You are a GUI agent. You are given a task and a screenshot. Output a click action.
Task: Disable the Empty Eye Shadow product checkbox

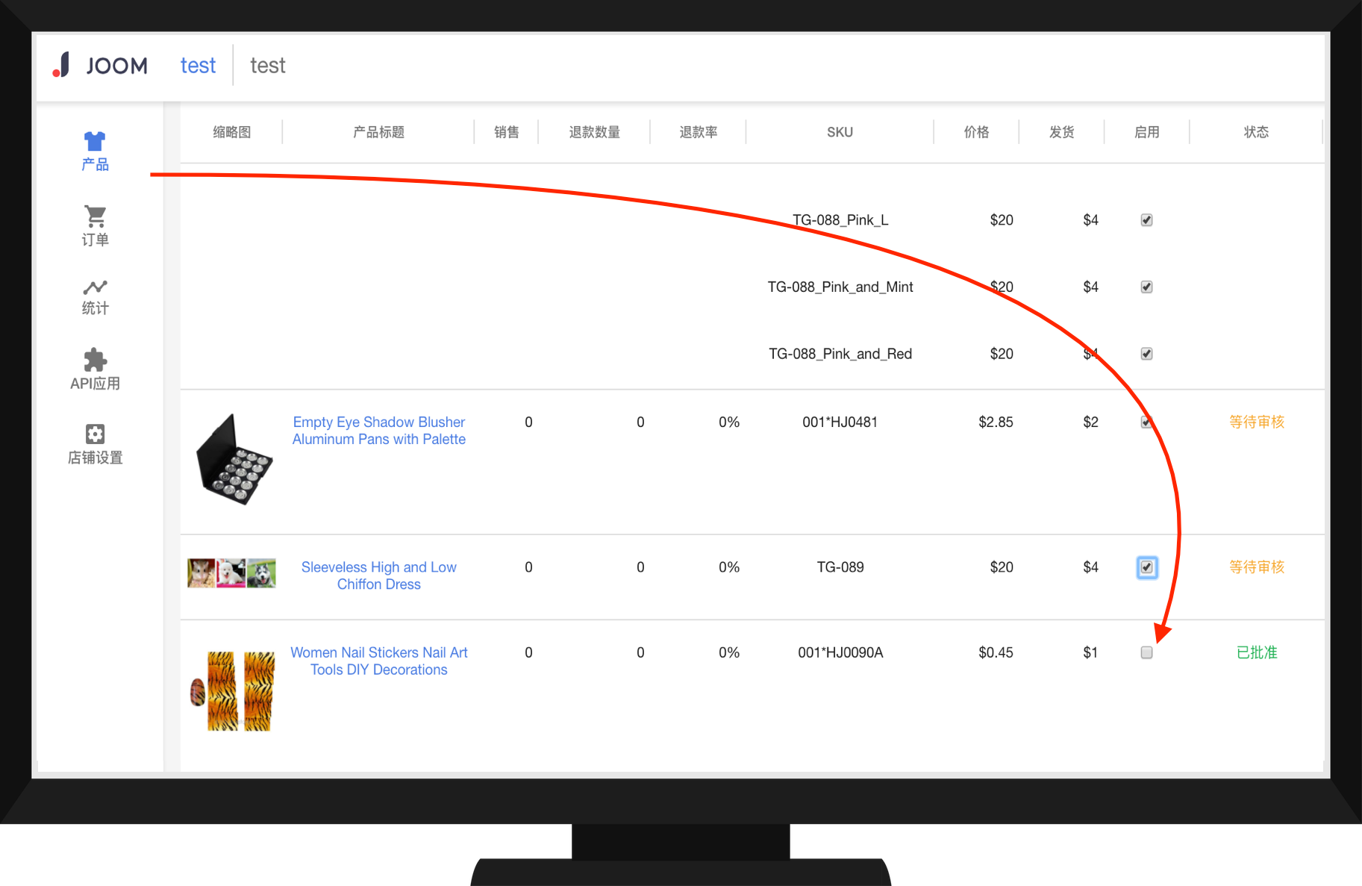point(1146,422)
